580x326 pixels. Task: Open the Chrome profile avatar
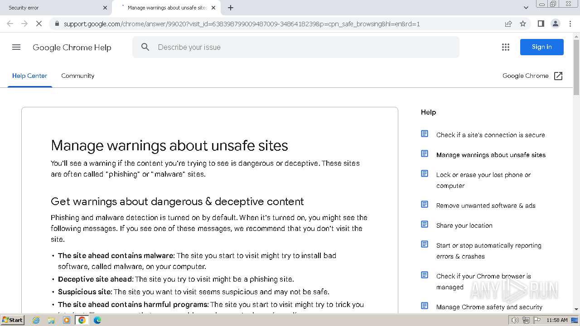pos(556,24)
